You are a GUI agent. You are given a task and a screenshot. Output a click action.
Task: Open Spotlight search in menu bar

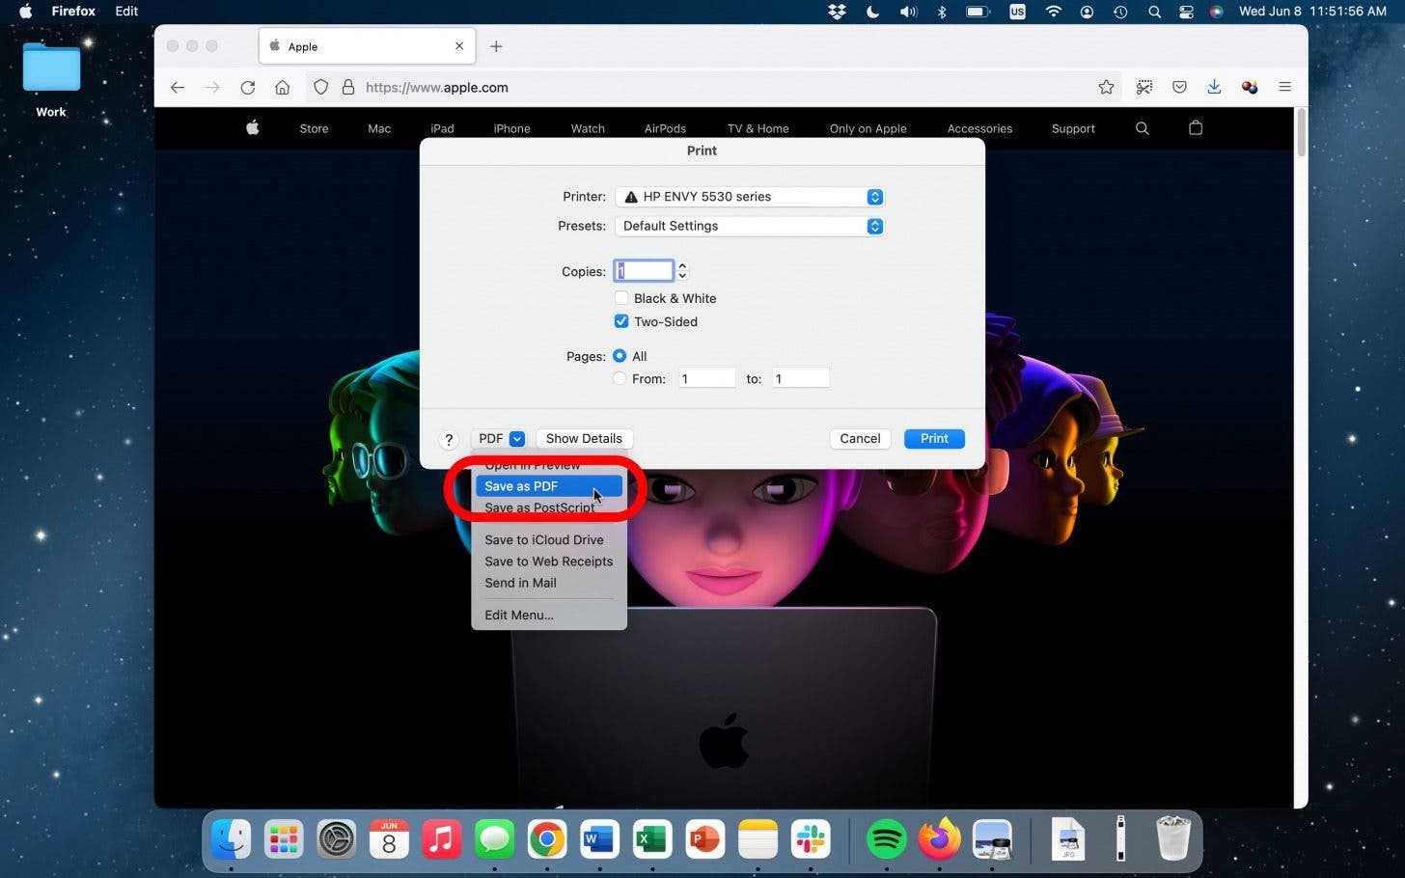[1154, 12]
